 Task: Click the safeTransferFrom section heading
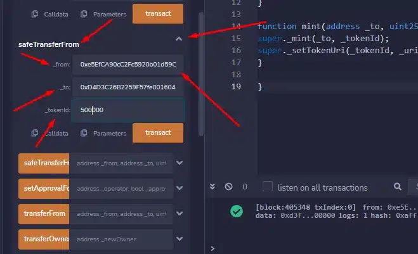coord(48,44)
